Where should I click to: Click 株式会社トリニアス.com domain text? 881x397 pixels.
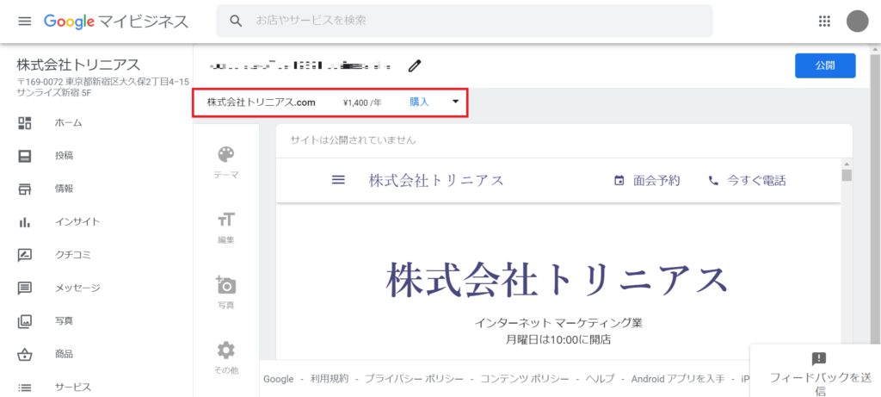click(262, 102)
